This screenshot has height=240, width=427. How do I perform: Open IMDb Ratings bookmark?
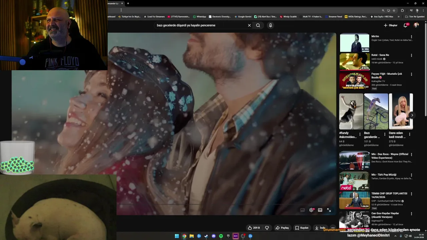click(356, 17)
